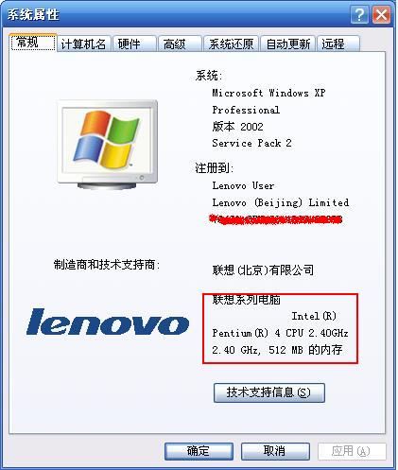Select the 高级 tab
Screen dimensions: 398x470
180,44
